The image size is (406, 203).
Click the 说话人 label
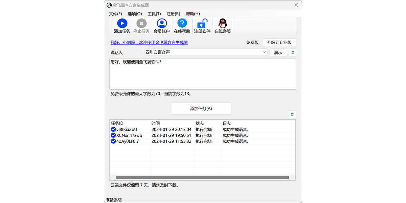(x=117, y=52)
